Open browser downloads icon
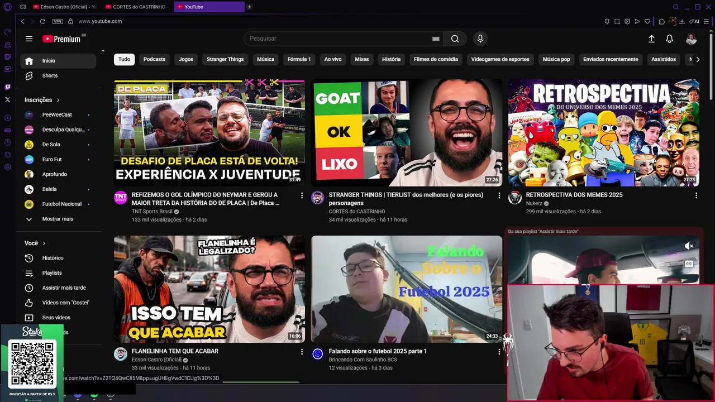This screenshot has height=402, width=715. click(682, 21)
